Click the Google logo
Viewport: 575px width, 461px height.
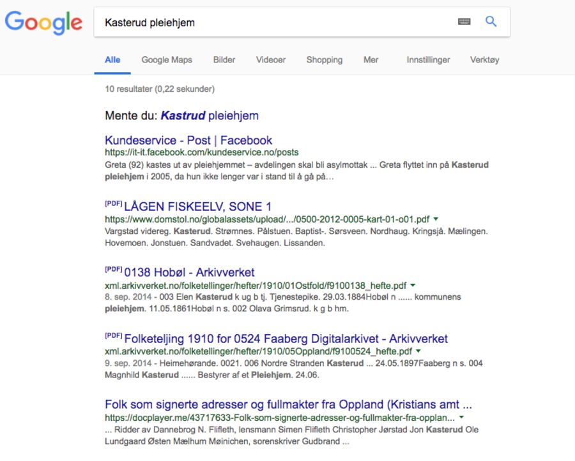point(43,22)
